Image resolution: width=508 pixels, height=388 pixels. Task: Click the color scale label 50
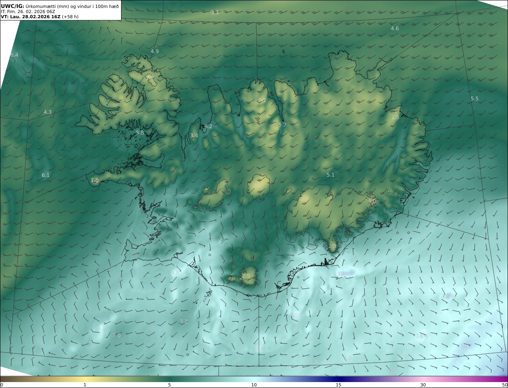click(x=504, y=385)
